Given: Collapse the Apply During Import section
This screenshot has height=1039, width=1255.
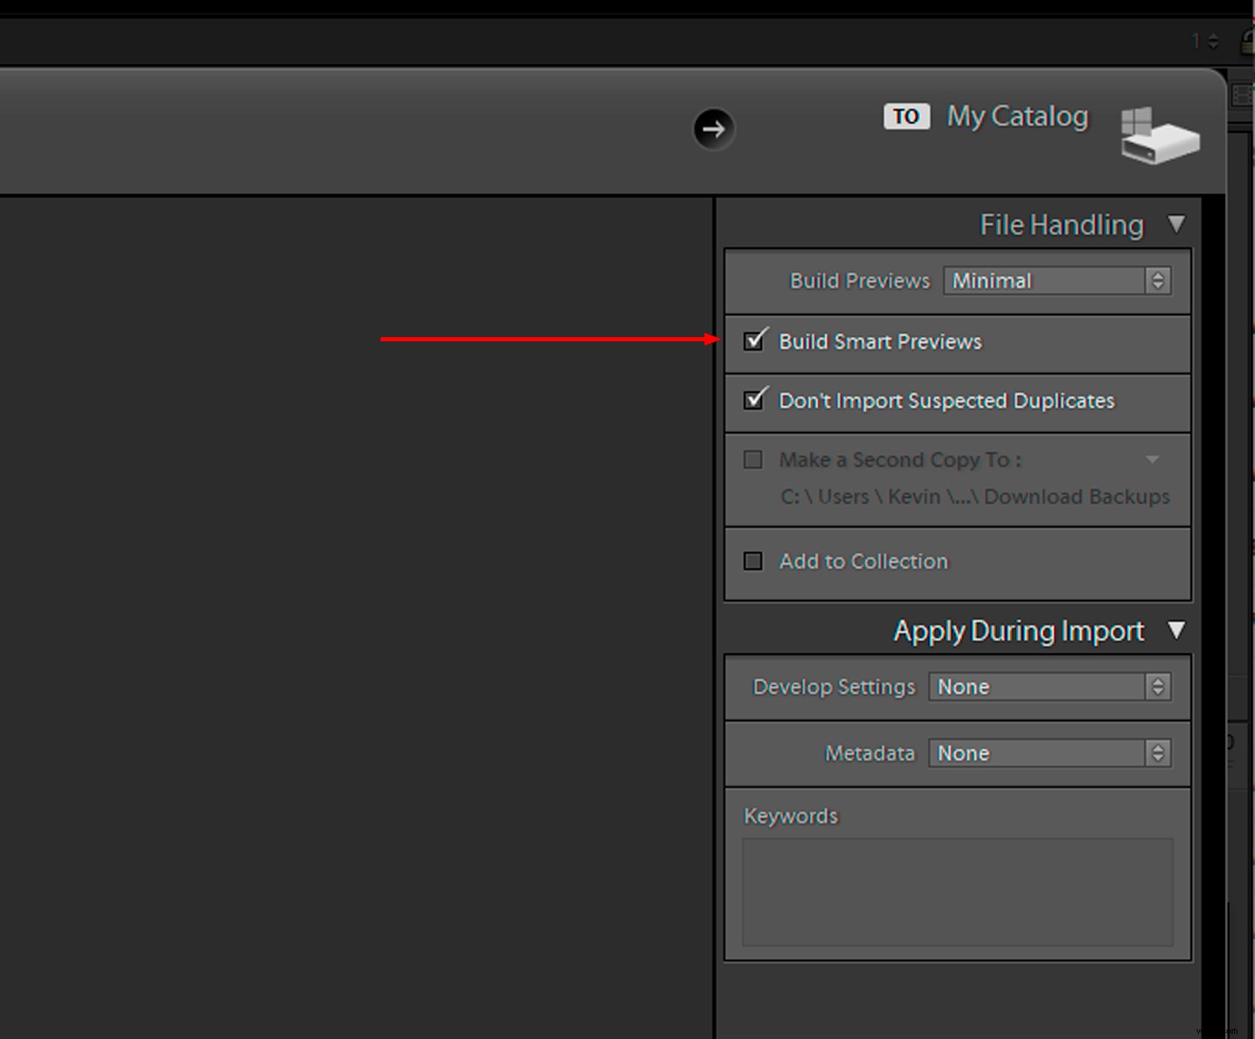Looking at the screenshot, I should pyautogui.click(x=1177, y=631).
